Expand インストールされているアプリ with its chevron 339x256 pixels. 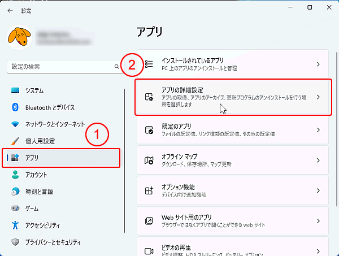318,64
